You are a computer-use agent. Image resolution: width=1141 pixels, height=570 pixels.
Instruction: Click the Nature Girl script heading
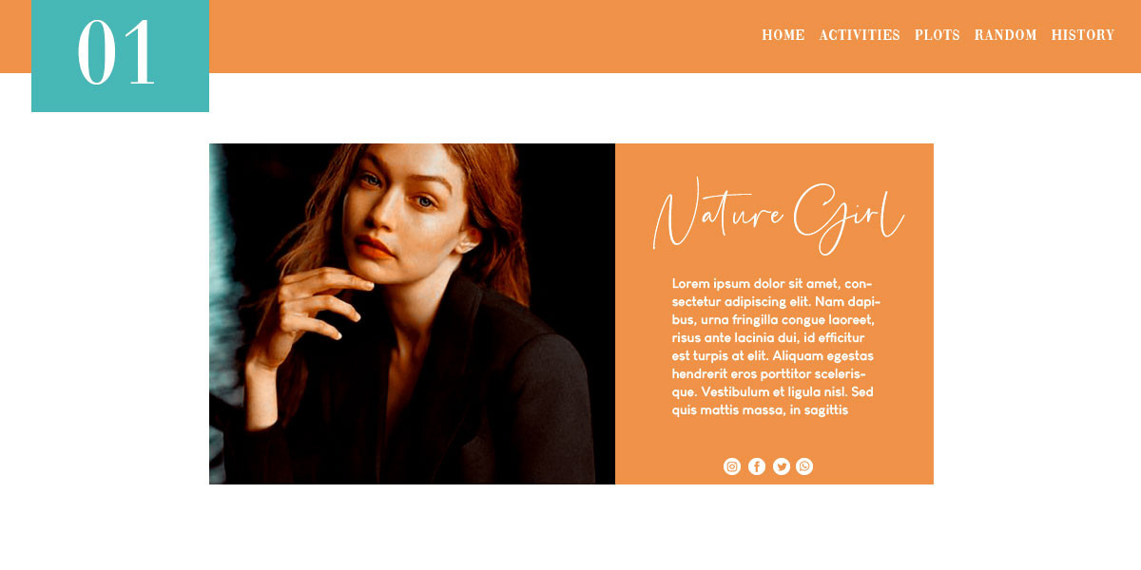(x=778, y=216)
